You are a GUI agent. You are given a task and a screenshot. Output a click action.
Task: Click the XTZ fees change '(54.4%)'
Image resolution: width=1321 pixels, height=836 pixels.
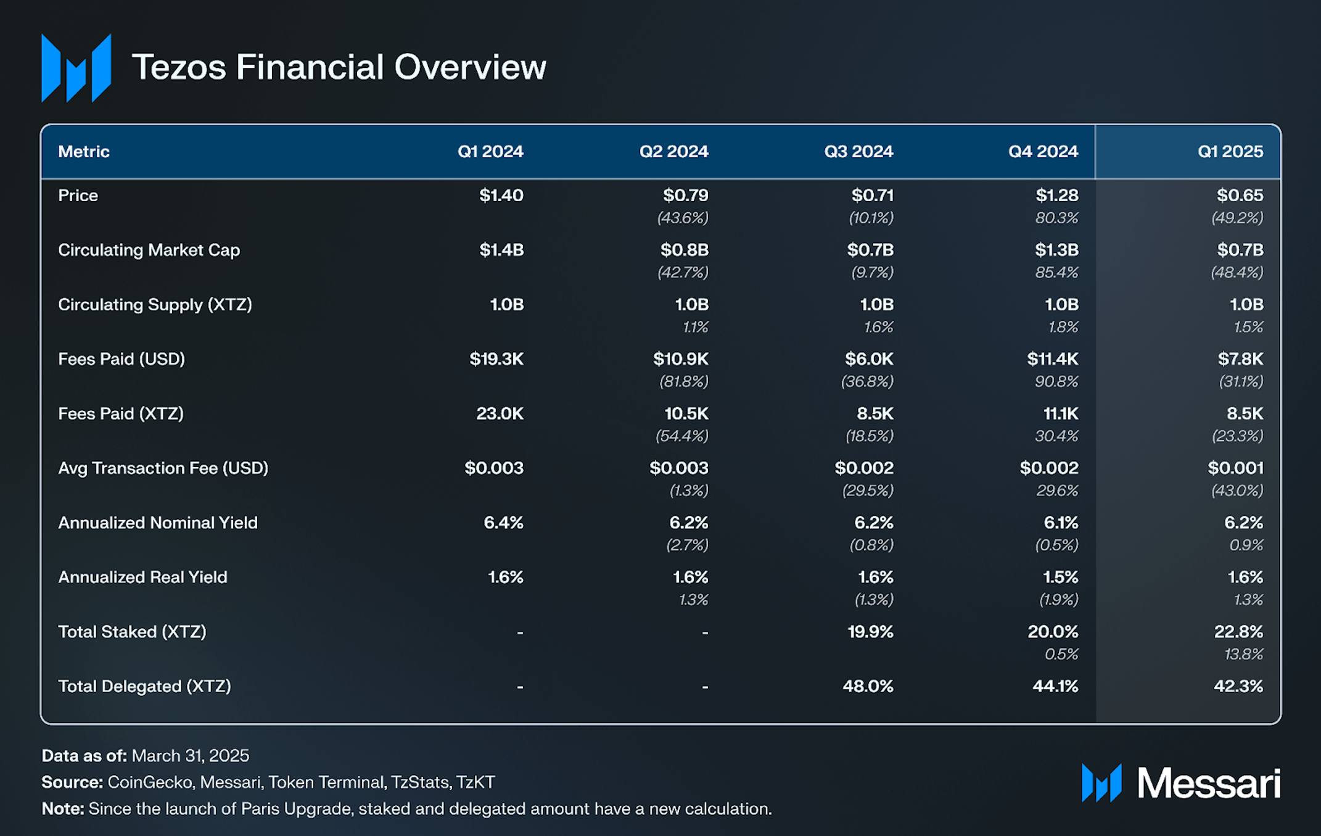(x=682, y=436)
